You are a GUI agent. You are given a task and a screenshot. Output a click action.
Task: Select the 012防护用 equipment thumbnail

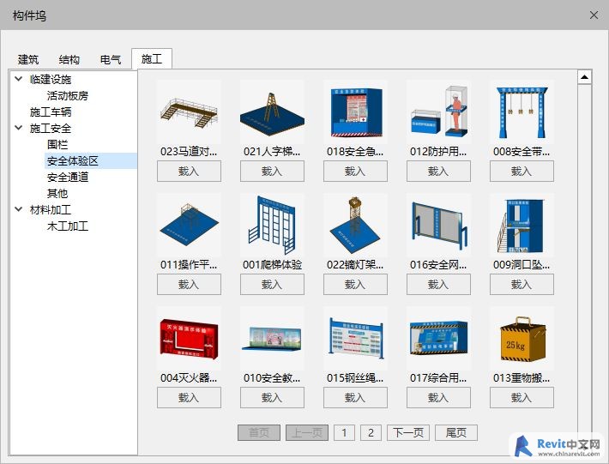pyautogui.click(x=438, y=112)
